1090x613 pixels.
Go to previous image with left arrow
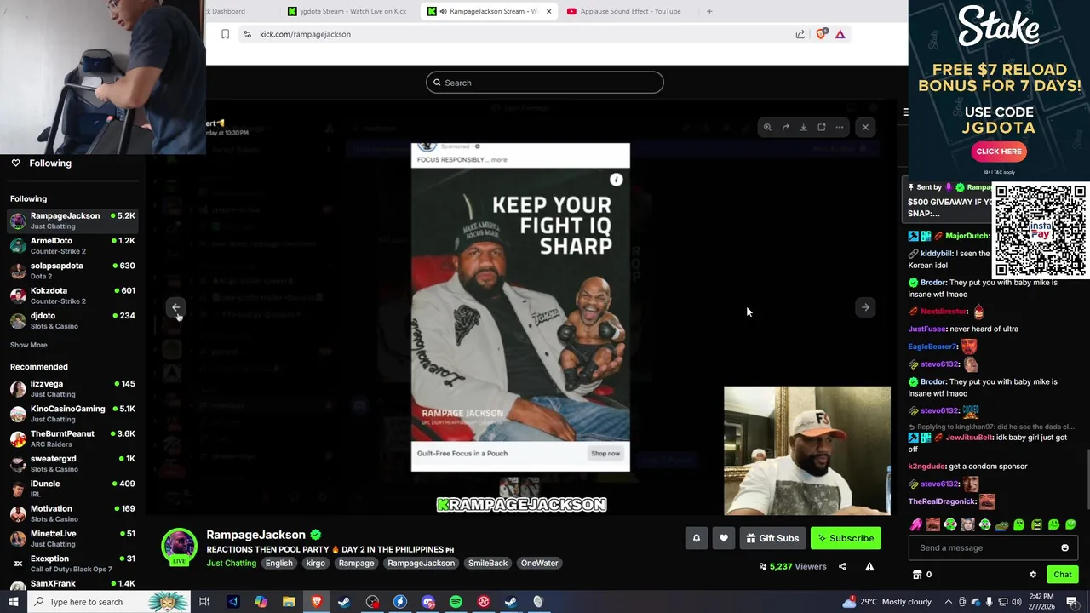(x=175, y=307)
